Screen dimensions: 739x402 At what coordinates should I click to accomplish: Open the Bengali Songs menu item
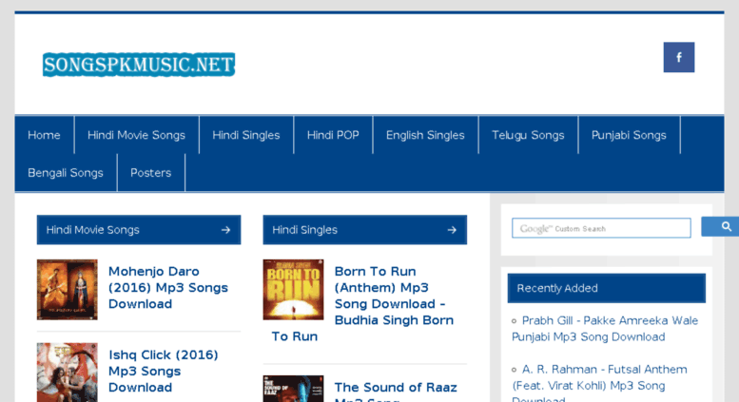66,173
